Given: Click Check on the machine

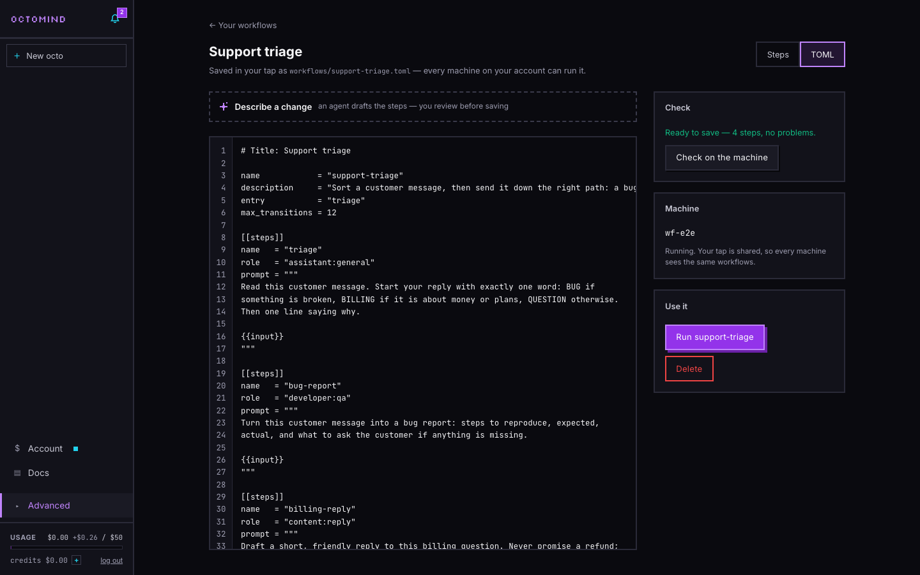Looking at the screenshot, I should click(722, 158).
